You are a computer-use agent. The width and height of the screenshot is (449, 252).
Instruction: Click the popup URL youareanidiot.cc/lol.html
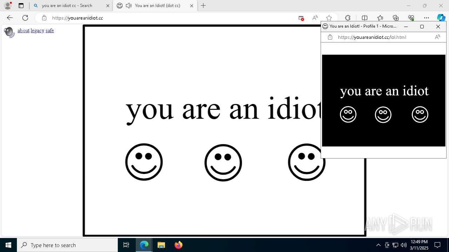372,37
